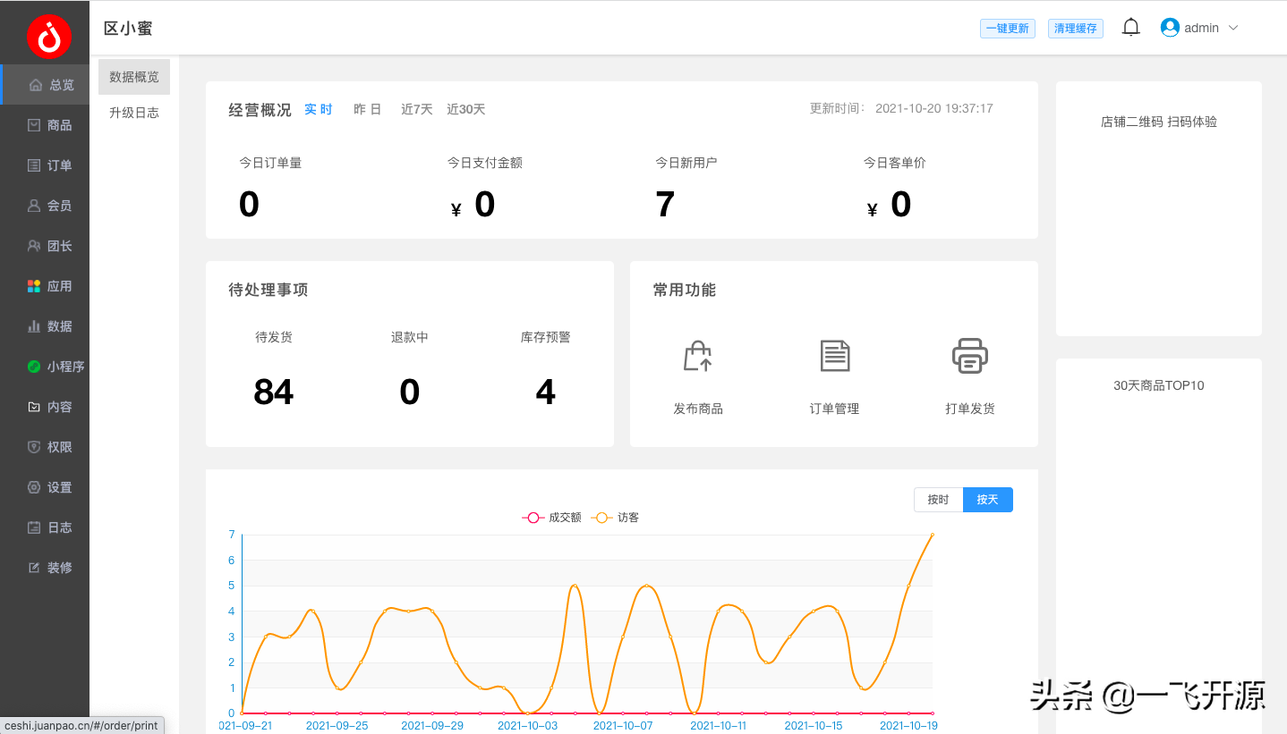Click the 一键更新 button
Screen dimensions: 1287x734
pyautogui.click(x=1007, y=29)
